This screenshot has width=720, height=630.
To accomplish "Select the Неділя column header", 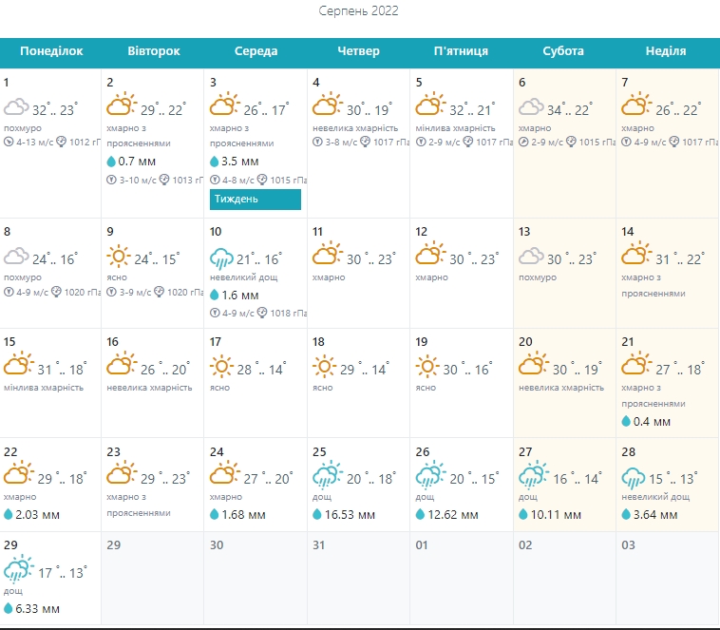I will pos(666,51).
